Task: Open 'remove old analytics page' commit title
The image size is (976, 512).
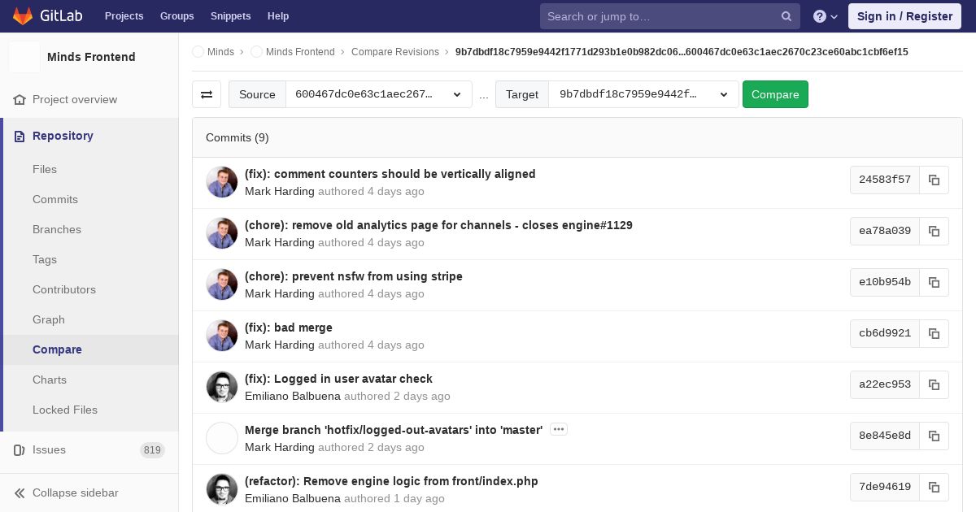Action: click(438, 225)
